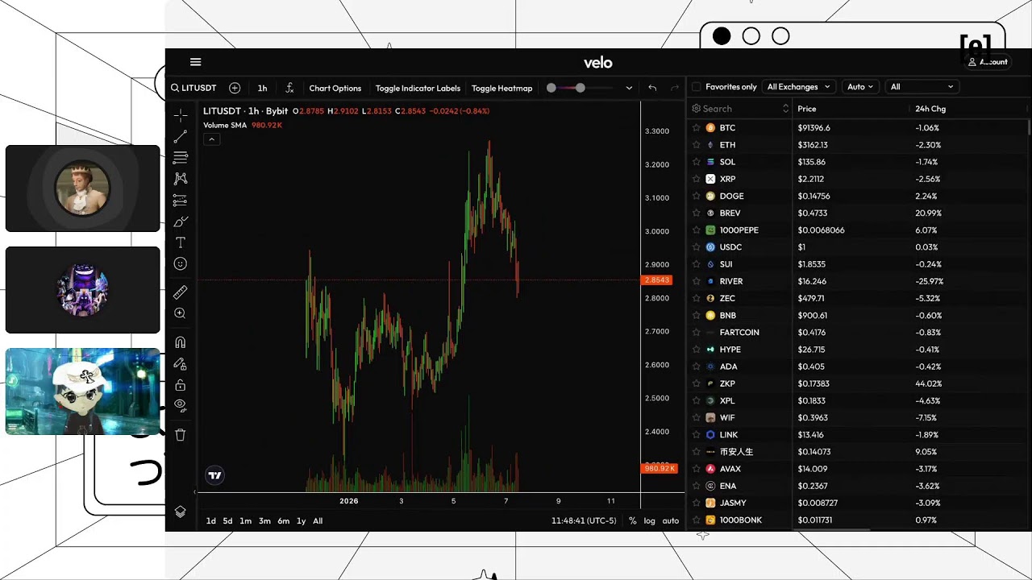Open the object tree layers icon
The width and height of the screenshot is (1032, 580).
pyautogui.click(x=180, y=512)
